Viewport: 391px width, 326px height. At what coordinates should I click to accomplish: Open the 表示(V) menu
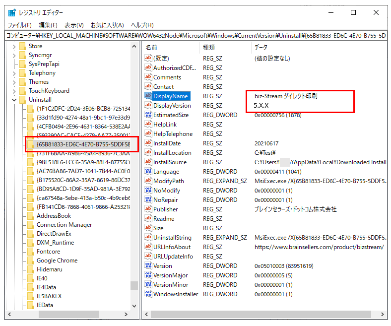tap(74, 25)
